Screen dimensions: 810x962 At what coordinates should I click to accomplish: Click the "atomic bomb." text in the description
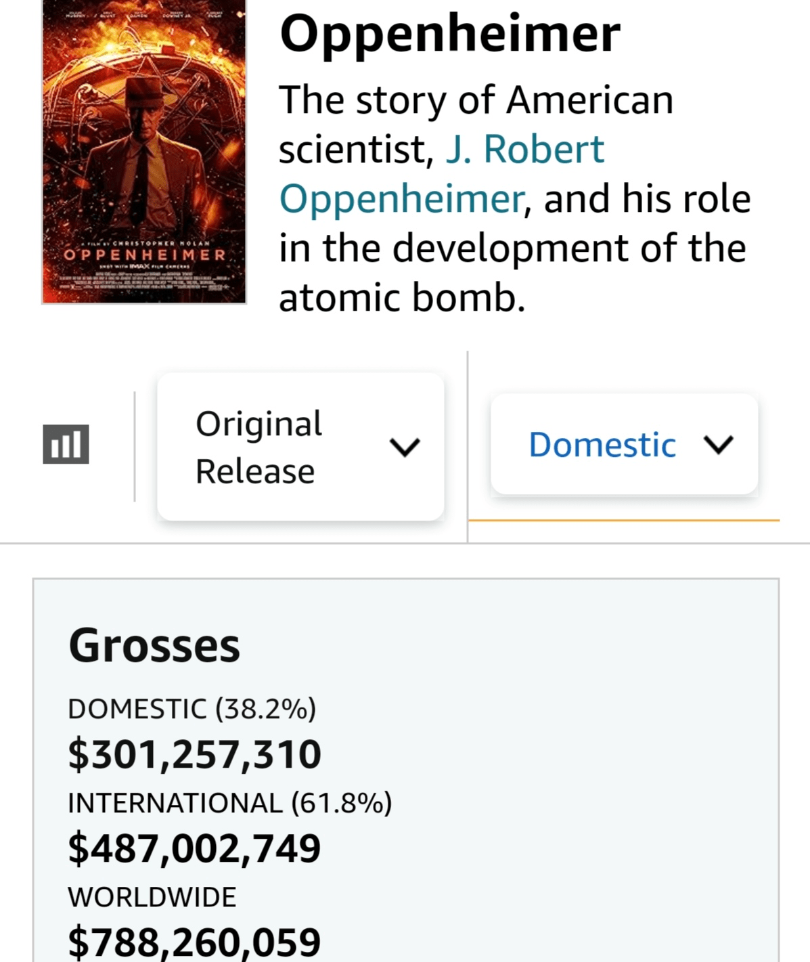(402, 298)
